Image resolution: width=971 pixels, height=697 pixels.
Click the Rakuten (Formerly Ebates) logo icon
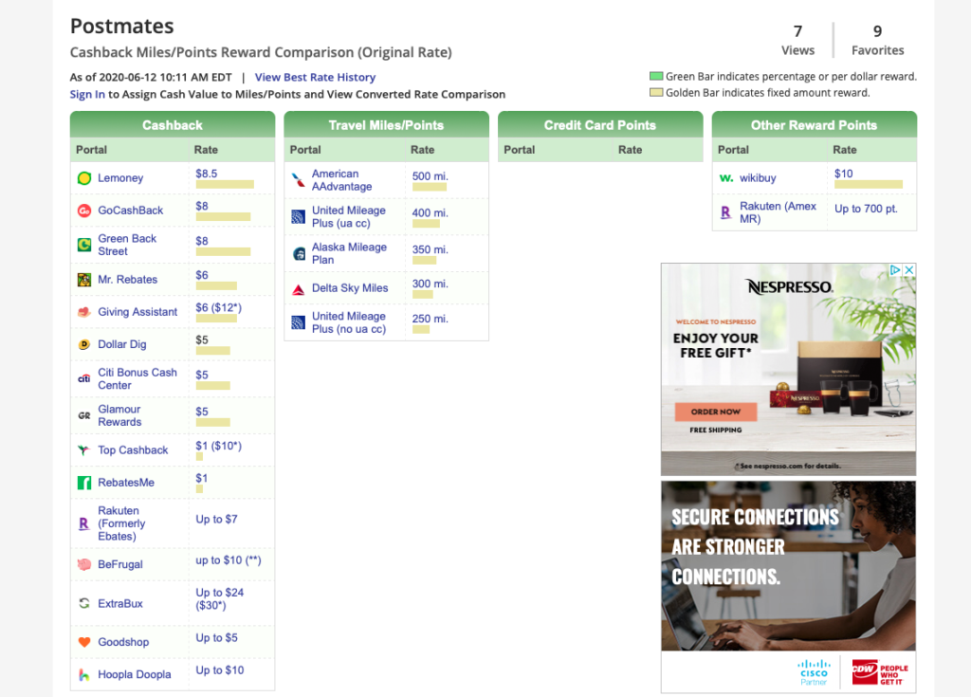[x=84, y=523]
